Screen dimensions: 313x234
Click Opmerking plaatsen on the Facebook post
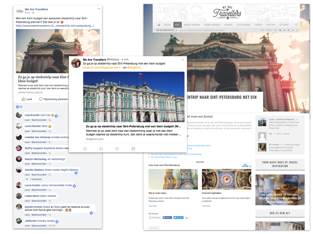(x=54, y=99)
